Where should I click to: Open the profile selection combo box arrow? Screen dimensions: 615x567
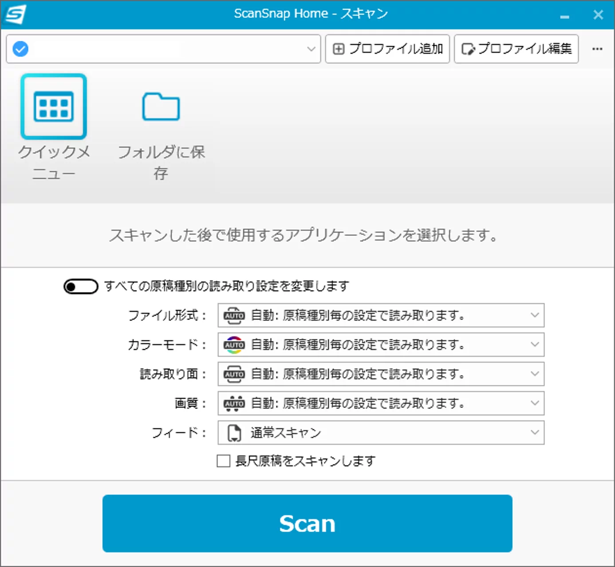coord(311,49)
